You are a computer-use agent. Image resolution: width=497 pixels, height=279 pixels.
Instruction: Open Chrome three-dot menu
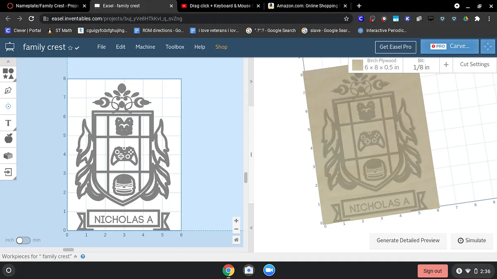click(489, 19)
